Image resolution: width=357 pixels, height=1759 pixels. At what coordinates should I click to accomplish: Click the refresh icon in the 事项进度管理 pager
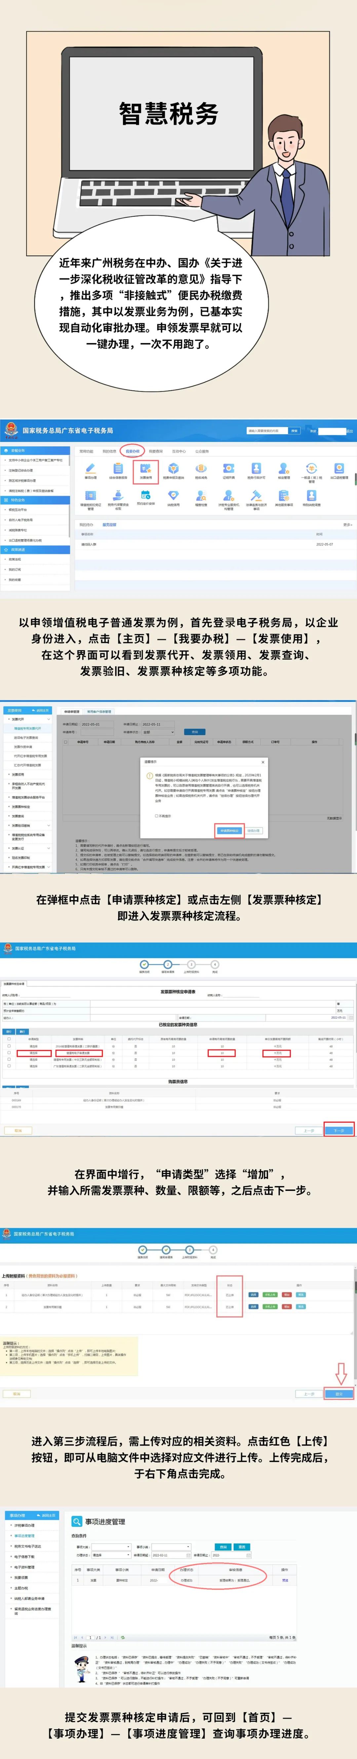click(x=123, y=1637)
